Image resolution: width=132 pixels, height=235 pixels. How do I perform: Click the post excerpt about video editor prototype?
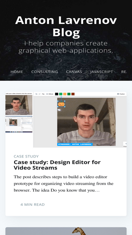64,184
